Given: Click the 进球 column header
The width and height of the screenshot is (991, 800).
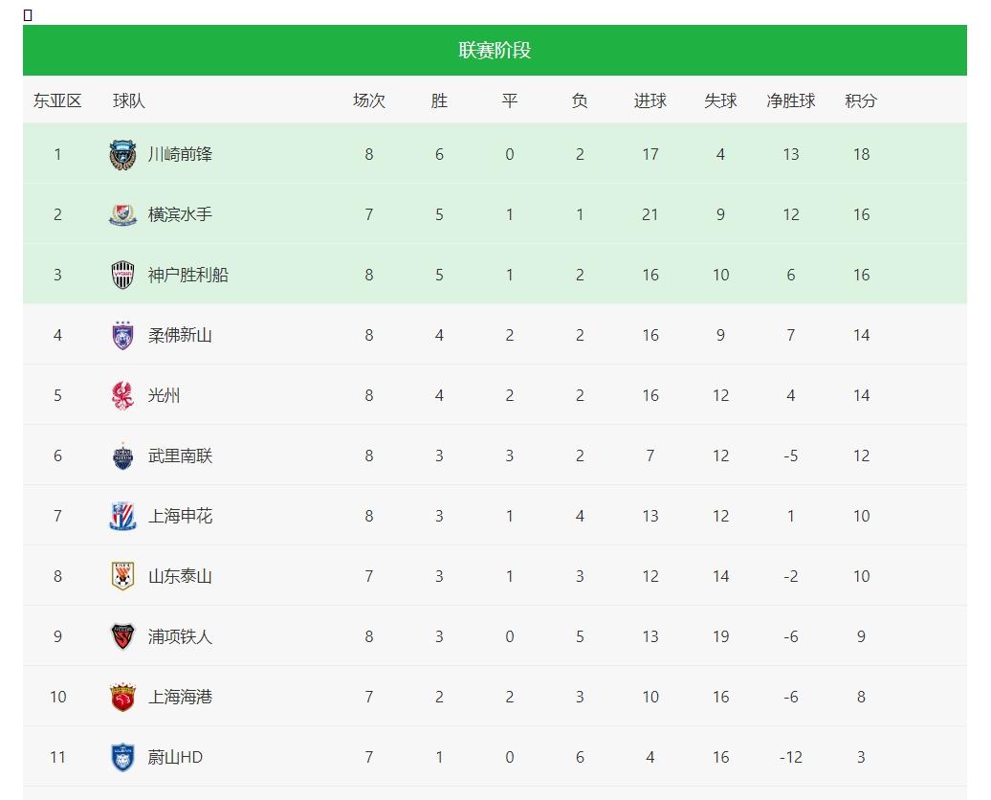Looking at the screenshot, I should (x=650, y=100).
